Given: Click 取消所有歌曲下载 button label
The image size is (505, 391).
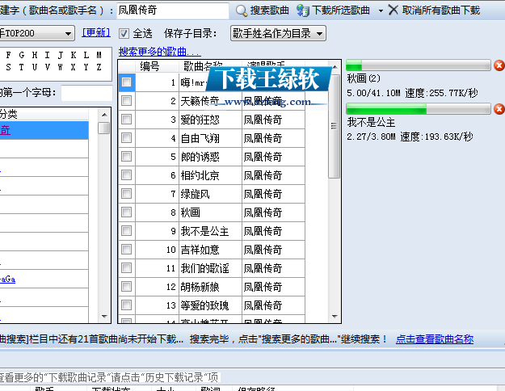Looking at the screenshot, I should (x=441, y=11).
